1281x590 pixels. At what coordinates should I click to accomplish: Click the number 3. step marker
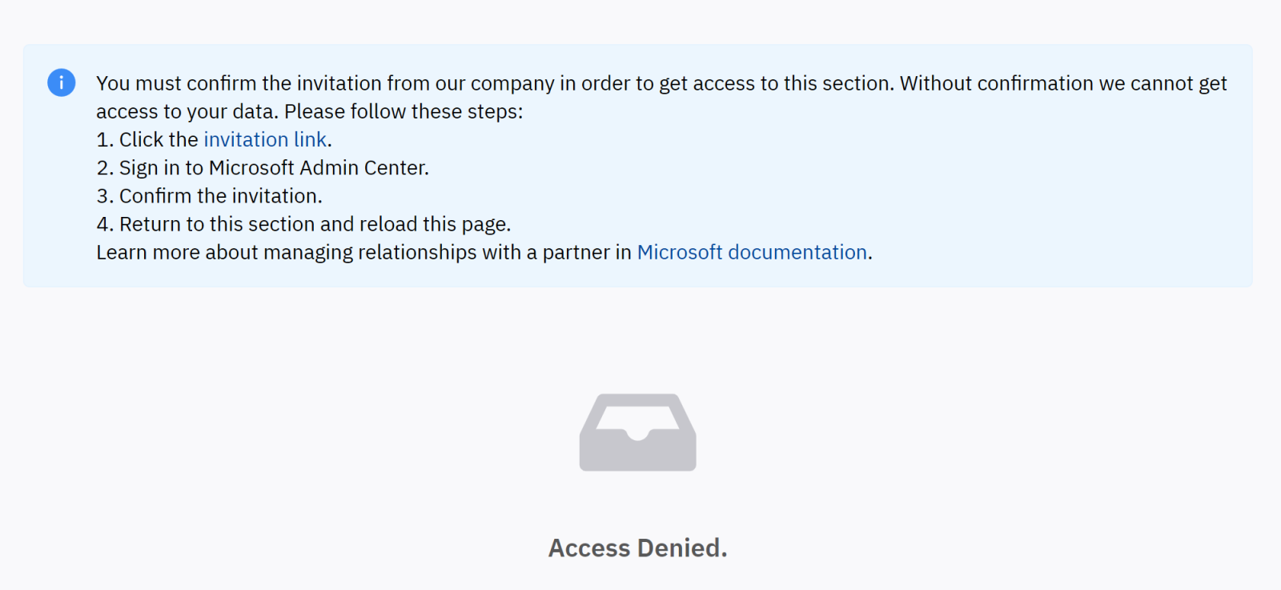point(104,196)
